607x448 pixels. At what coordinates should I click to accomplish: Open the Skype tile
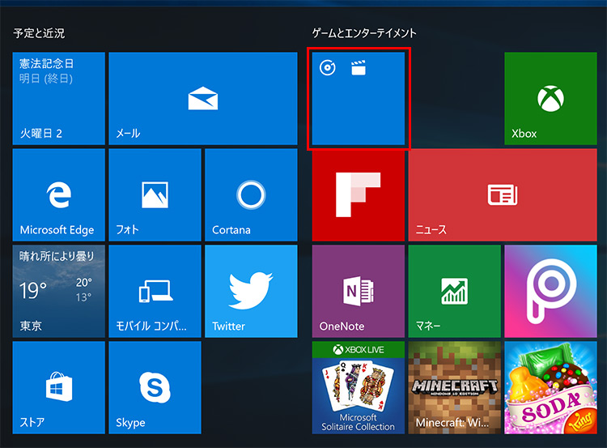155,387
